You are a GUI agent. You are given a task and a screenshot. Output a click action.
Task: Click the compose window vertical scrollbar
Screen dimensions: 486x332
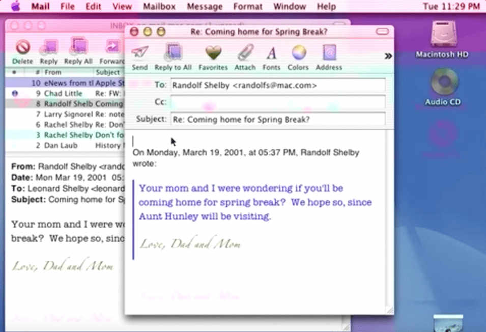click(389, 218)
